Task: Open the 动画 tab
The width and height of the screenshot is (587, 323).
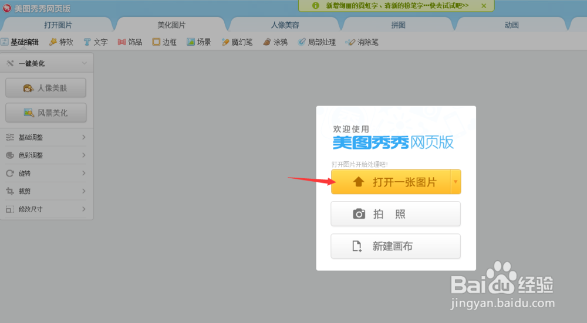Action: [x=511, y=25]
